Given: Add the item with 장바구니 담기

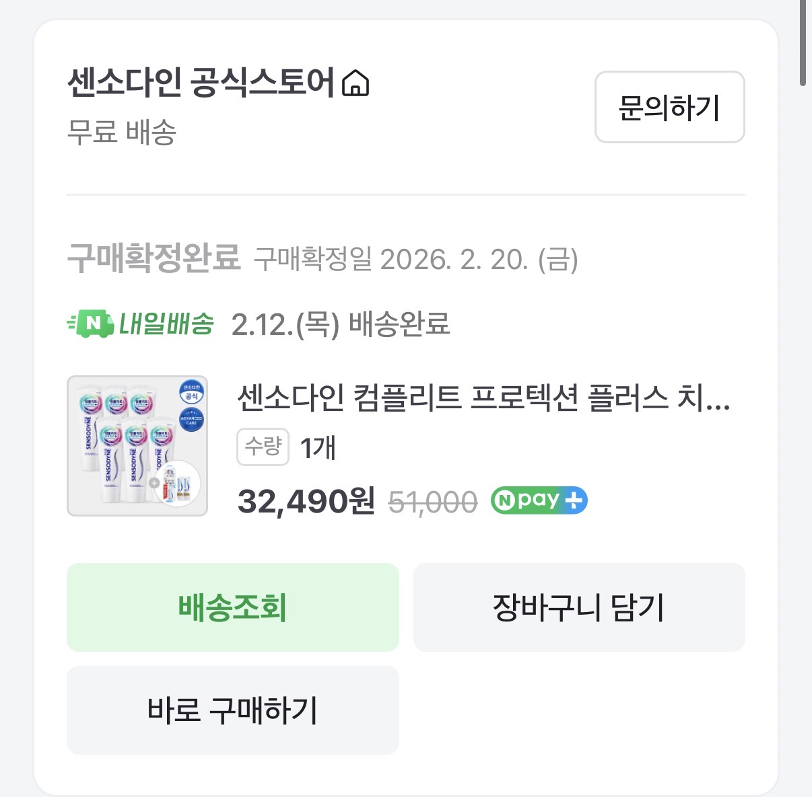Looking at the screenshot, I should 578,607.
